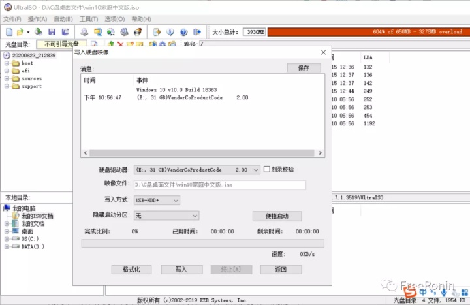Click the 不可引导光盘 field

click(61, 44)
